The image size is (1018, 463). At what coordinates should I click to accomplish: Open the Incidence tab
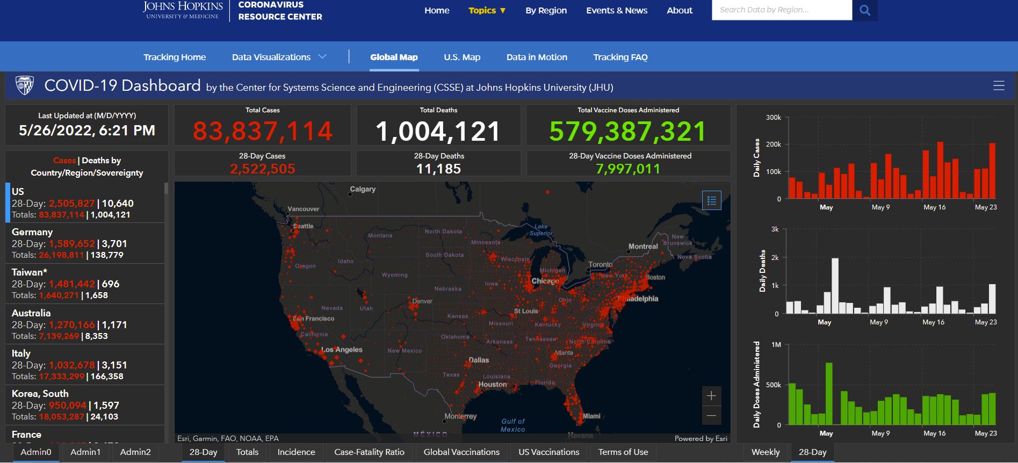296,452
